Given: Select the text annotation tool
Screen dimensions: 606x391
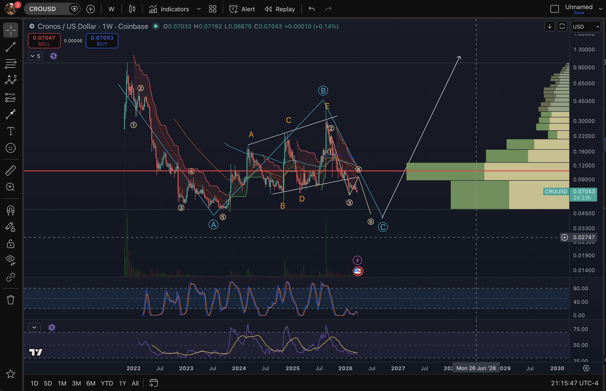Looking at the screenshot, I should pos(11,131).
